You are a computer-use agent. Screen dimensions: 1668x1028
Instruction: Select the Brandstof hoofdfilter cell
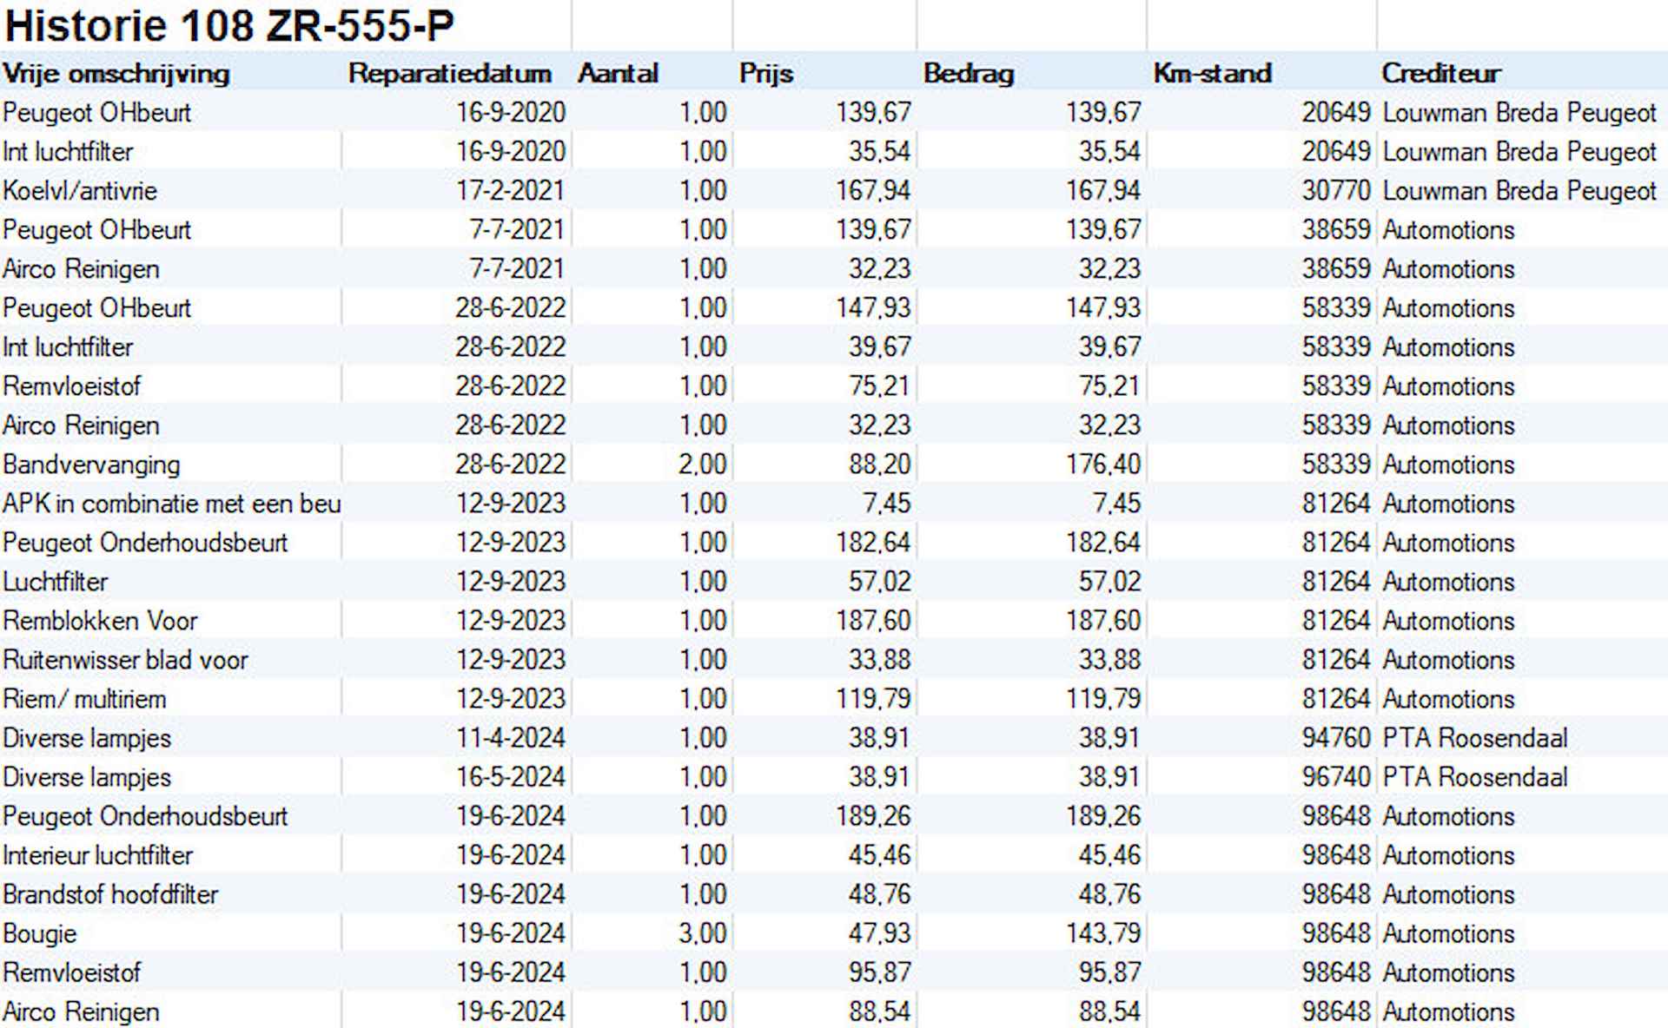pos(110,893)
